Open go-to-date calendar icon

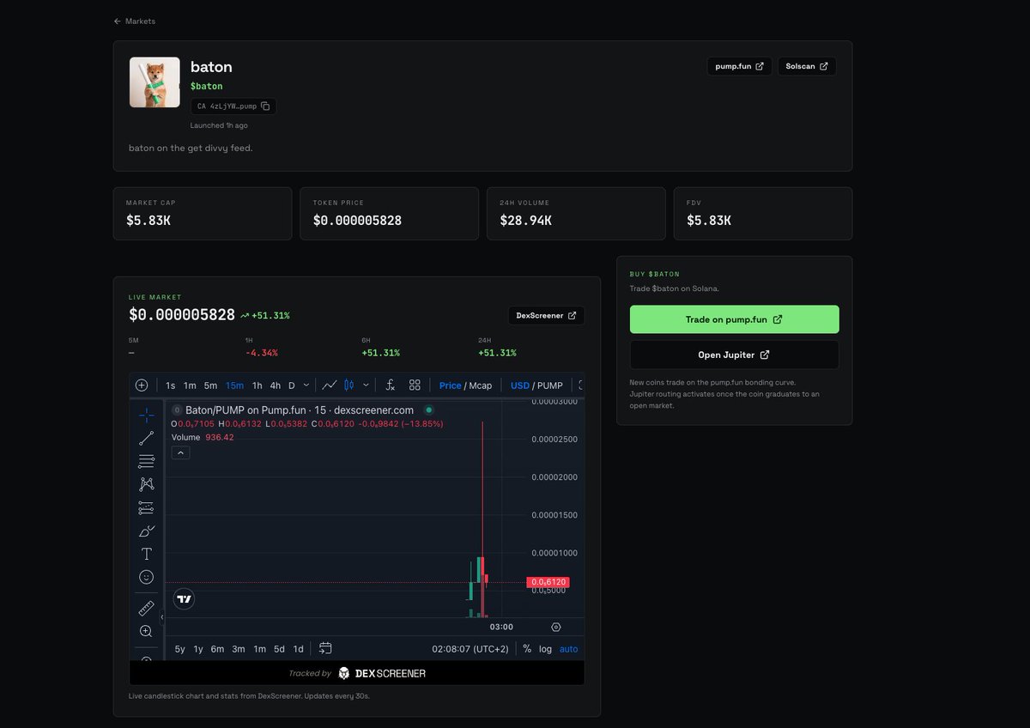325,648
